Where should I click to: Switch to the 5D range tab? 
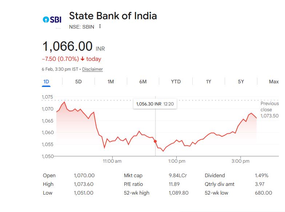pos(78,82)
